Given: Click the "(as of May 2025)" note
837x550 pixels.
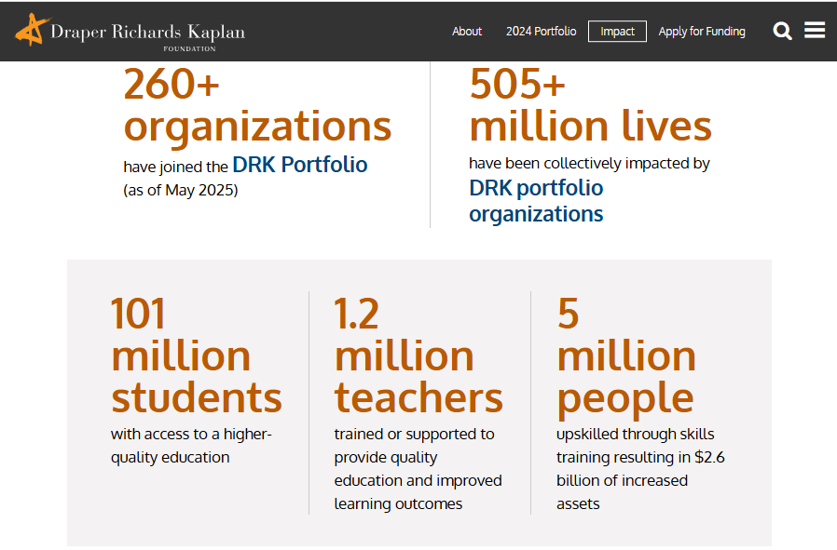Looking at the screenshot, I should (x=181, y=190).
